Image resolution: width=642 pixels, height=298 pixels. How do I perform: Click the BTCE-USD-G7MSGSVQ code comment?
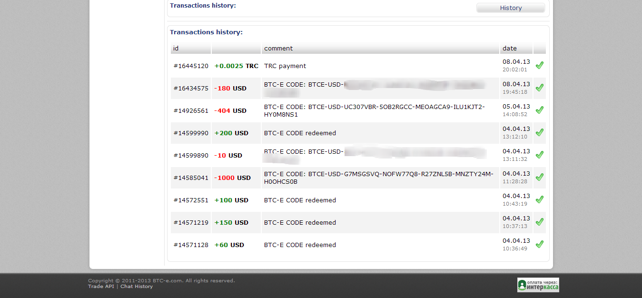coord(379,178)
